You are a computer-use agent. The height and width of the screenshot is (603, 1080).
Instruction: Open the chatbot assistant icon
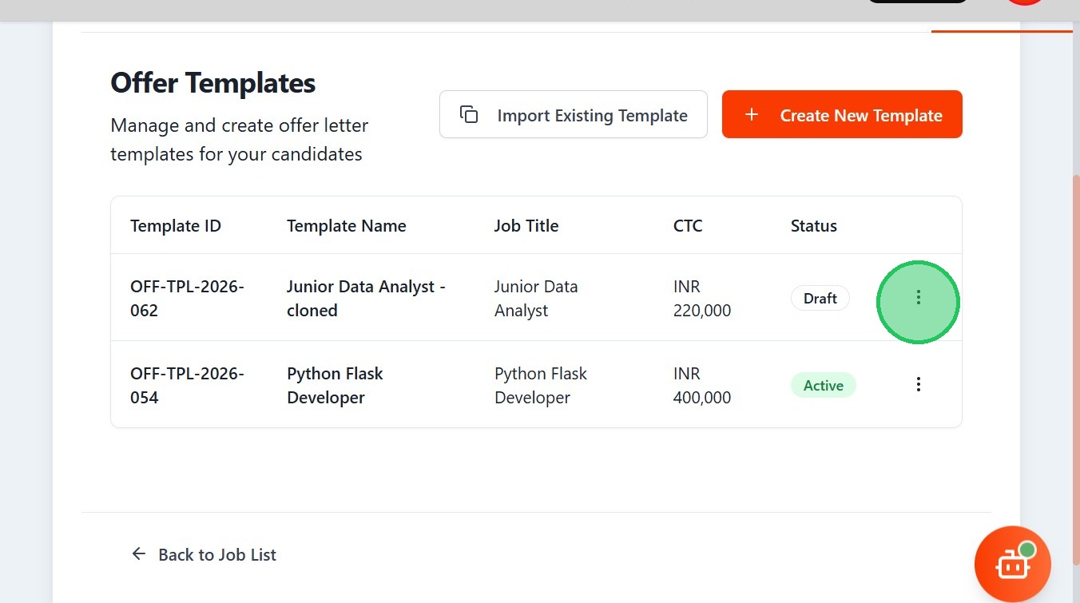[x=1012, y=564]
